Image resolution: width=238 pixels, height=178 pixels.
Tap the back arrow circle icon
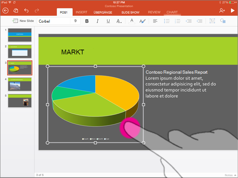click(x=5, y=11)
